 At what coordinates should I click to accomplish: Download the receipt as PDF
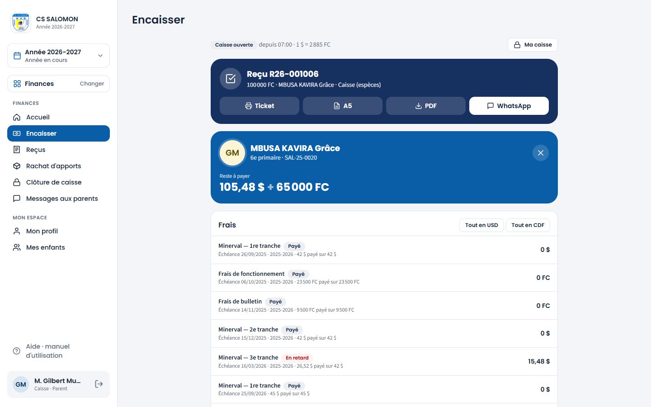(x=426, y=106)
